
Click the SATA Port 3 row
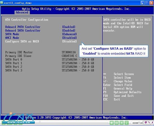(50, 70)
